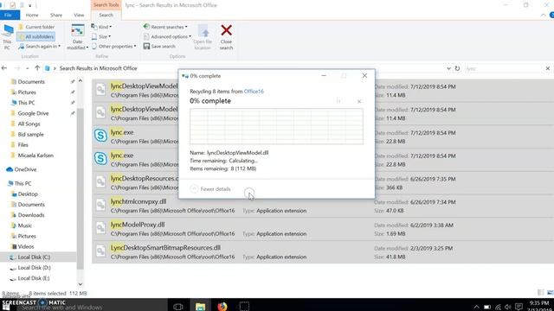Image resolution: width=554 pixels, height=311 pixels.
Task: Select lynchtmlconvpxy.dll file
Action: tap(138, 201)
